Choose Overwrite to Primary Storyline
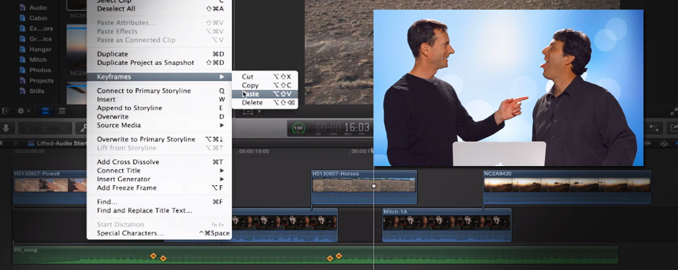The height and width of the screenshot is (270, 678). coord(159,139)
